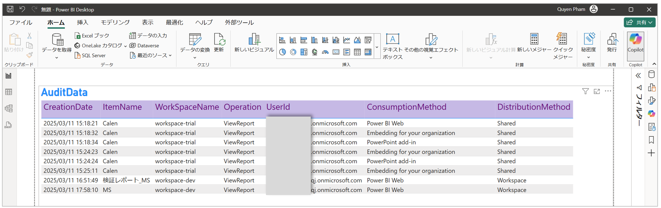Switch to the モデリング ribbon tab

[x=115, y=23]
